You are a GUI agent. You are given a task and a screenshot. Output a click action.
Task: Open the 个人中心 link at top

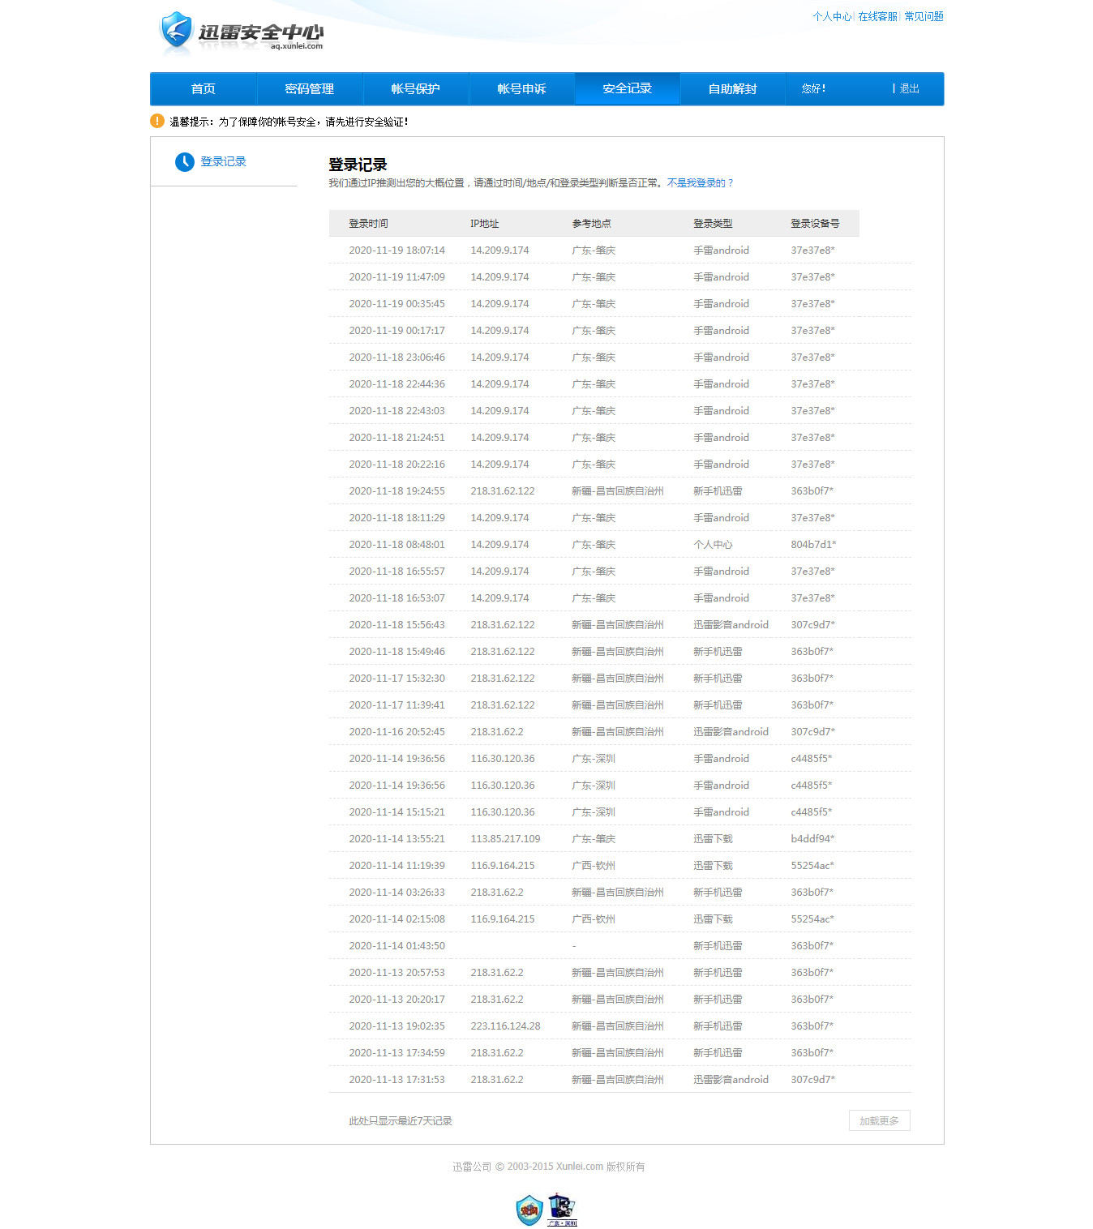(x=832, y=16)
